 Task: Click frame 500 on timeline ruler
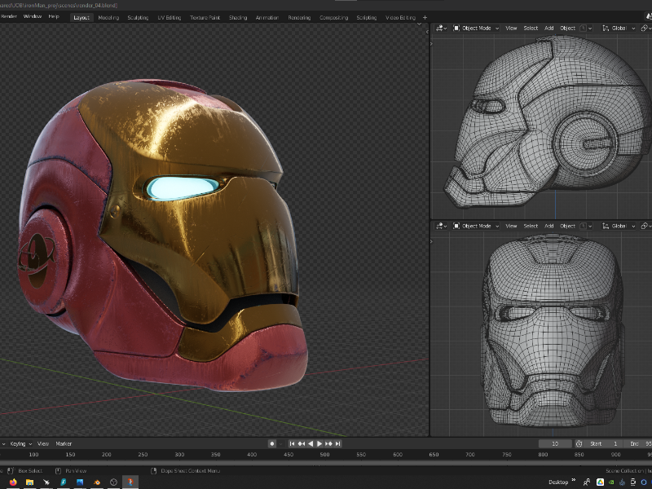tap(324, 455)
